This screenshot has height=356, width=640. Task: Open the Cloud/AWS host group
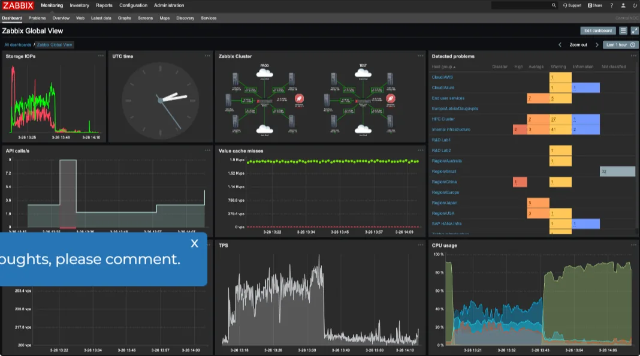442,77
